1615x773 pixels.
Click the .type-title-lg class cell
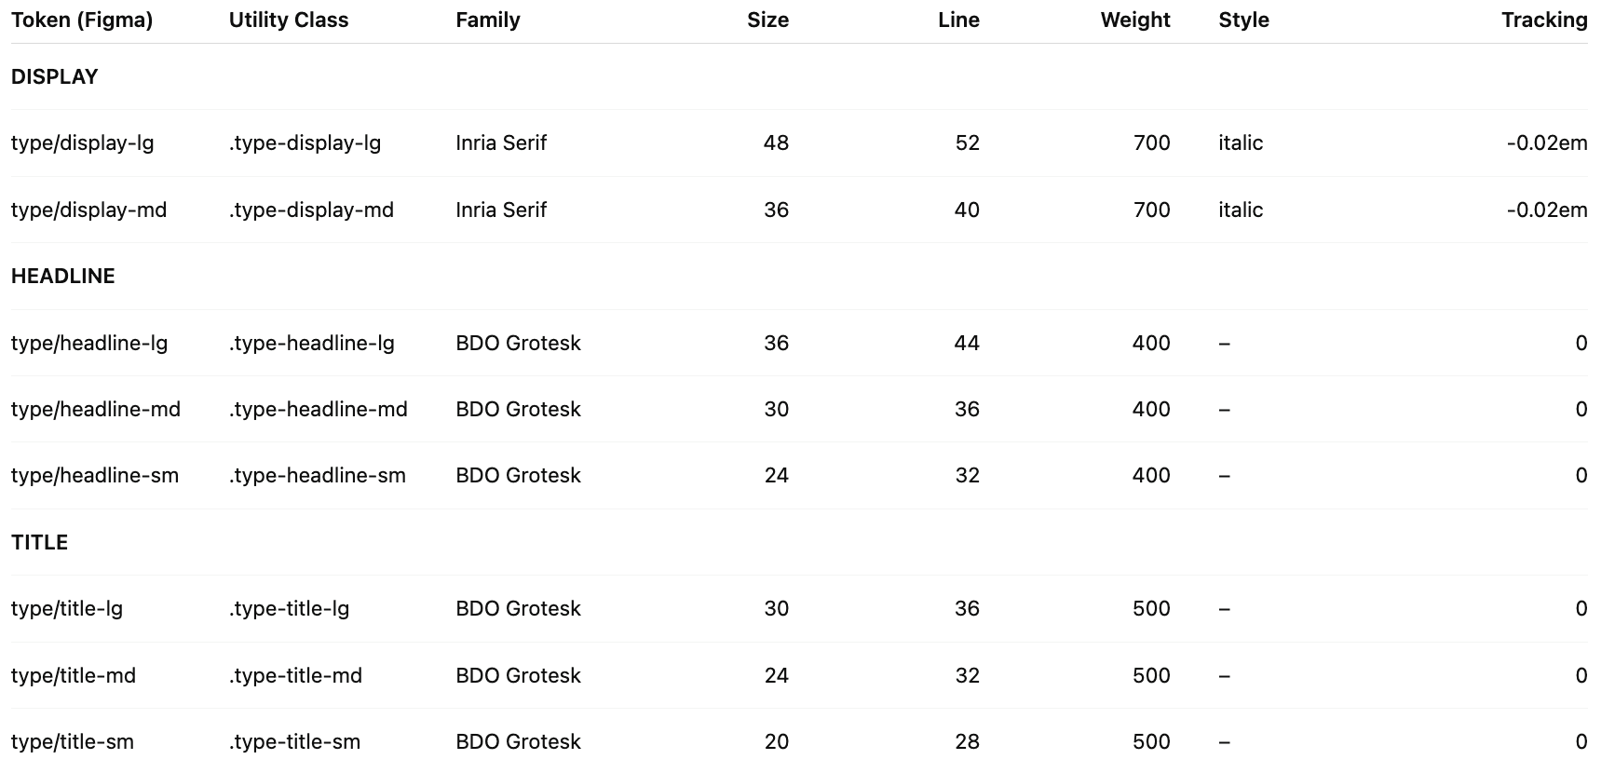tap(290, 609)
